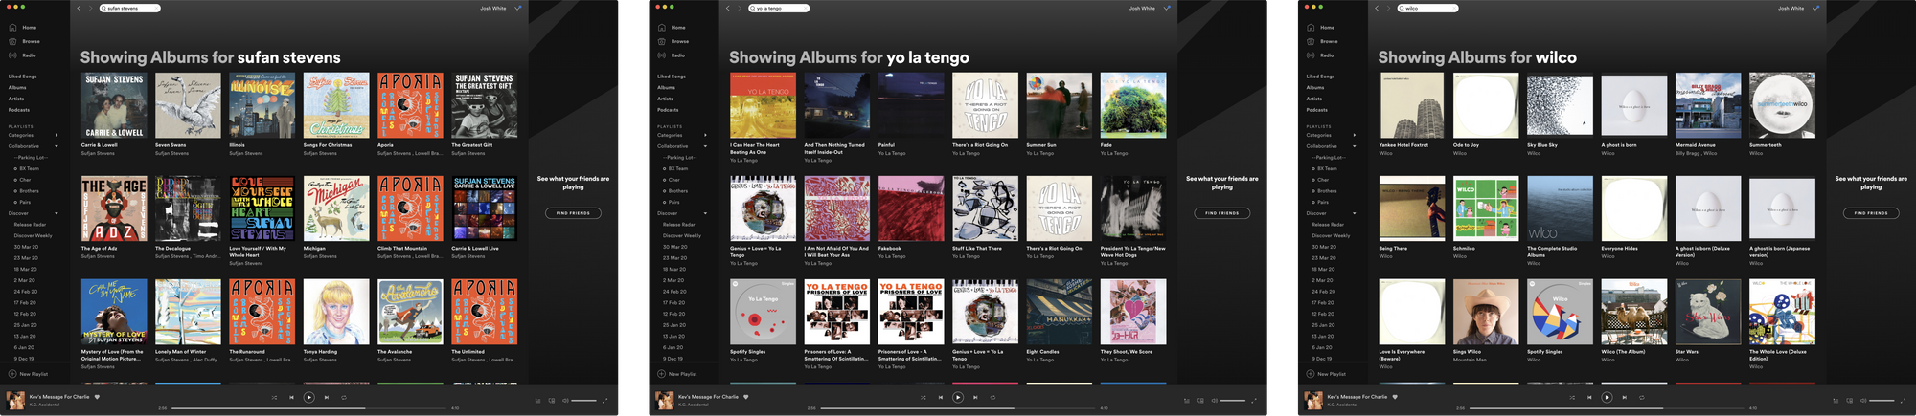Toggle shuffle in the sufan stevens window

point(274,397)
